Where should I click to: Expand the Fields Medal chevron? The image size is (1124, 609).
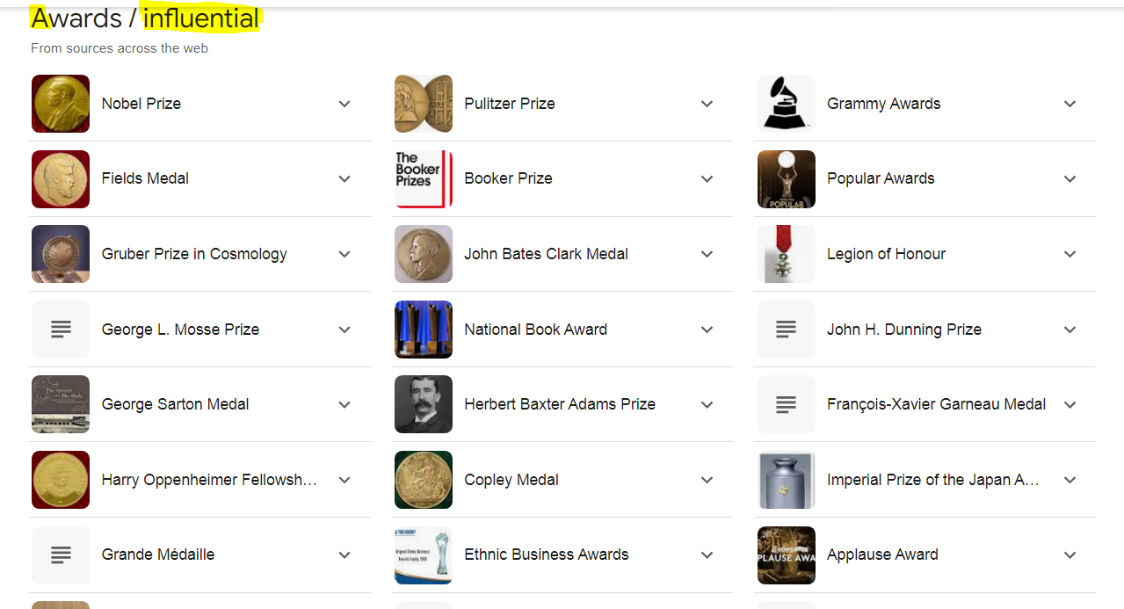344,179
